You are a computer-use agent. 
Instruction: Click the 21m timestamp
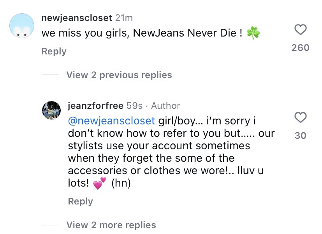[x=124, y=18]
